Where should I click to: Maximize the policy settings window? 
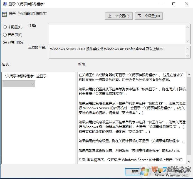tap(174, 4)
